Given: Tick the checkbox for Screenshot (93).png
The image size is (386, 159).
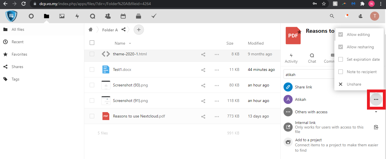Looking at the screenshot, I should tap(92, 85).
